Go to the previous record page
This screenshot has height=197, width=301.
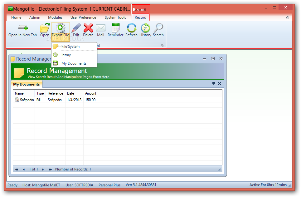[24, 169]
